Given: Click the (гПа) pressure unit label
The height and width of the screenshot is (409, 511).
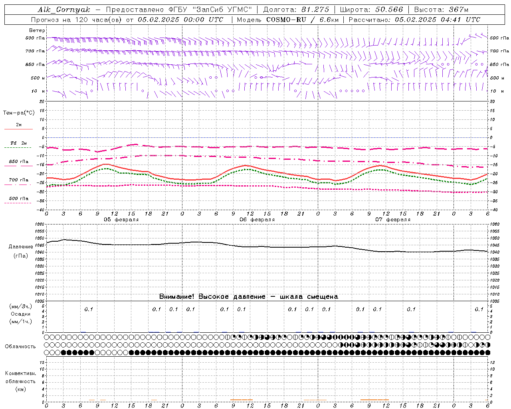Looking at the screenshot, I should coord(21,256).
